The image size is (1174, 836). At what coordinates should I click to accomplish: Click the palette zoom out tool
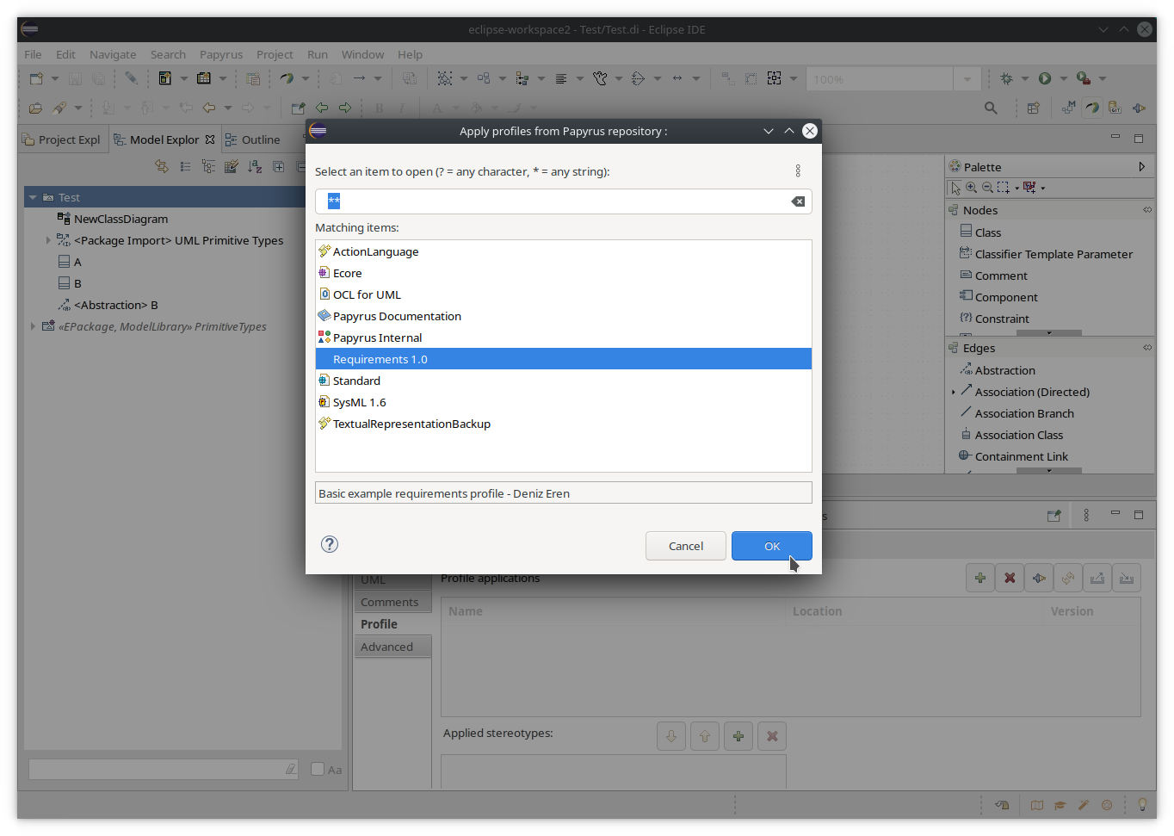click(x=987, y=188)
